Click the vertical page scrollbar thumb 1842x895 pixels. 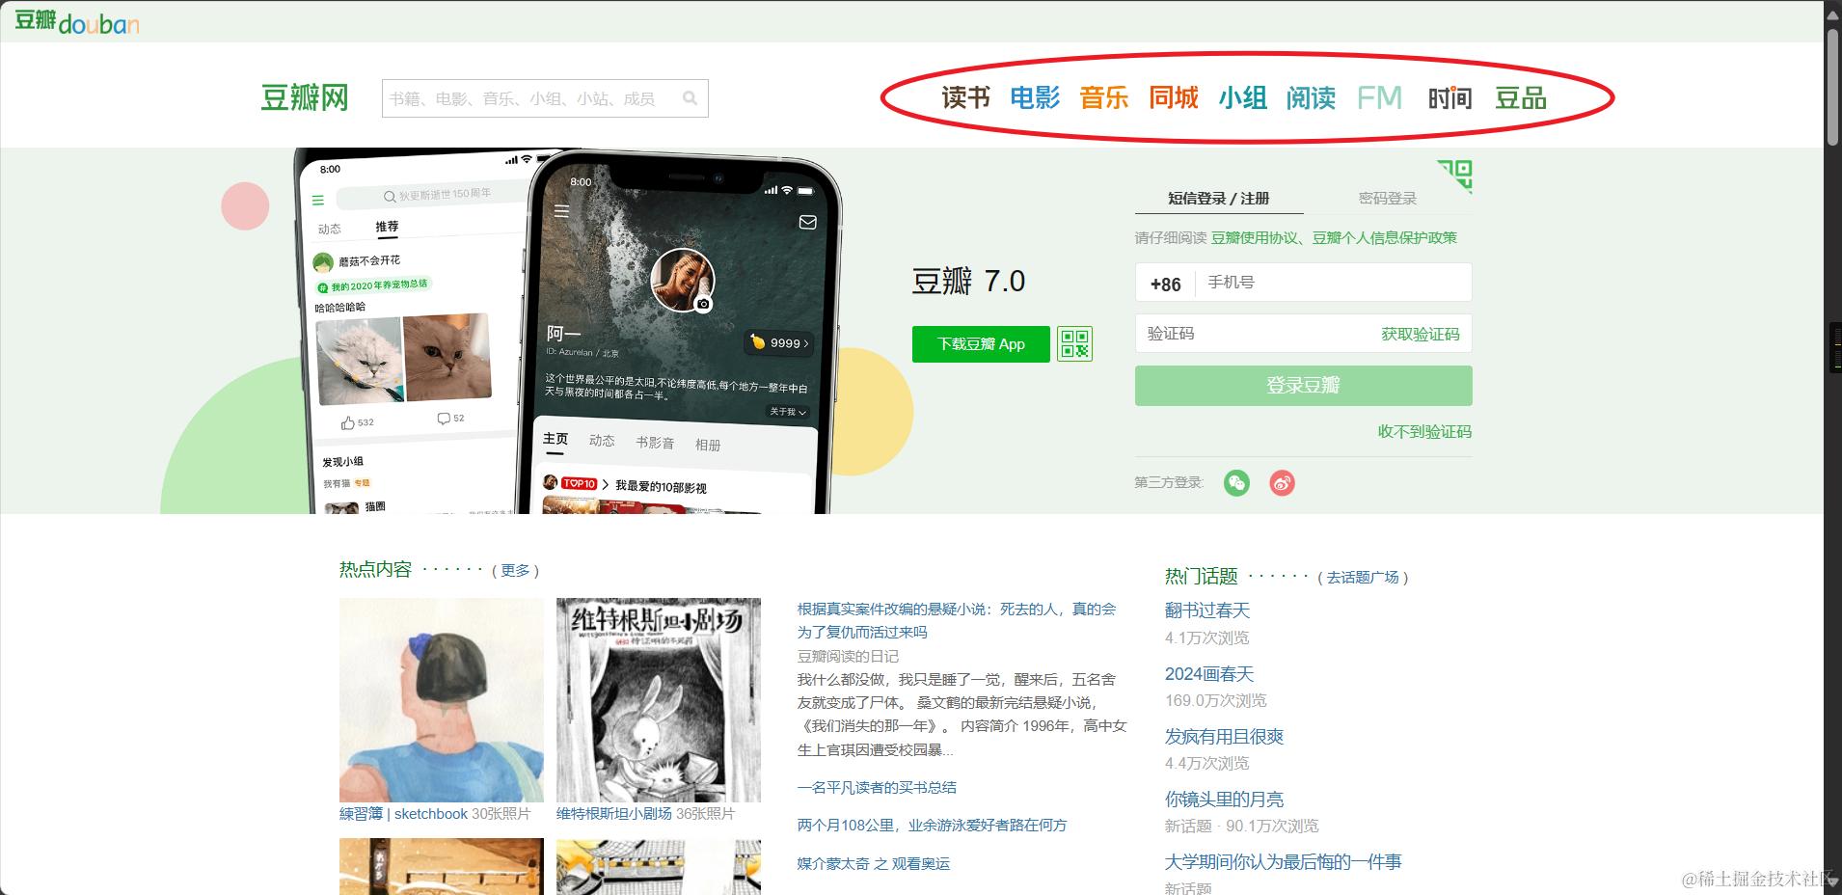(x=1832, y=87)
